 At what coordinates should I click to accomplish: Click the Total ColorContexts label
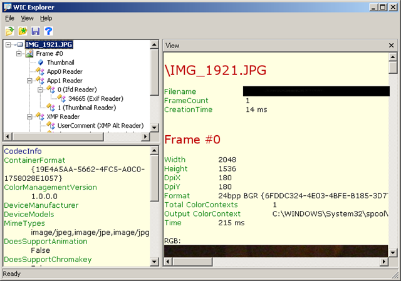tap(201, 205)
